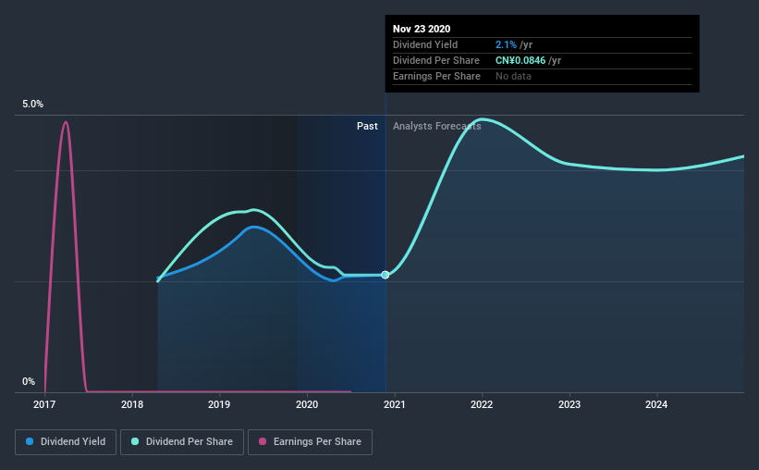Click the Analysts Forecasts label

tap(436, 126)
